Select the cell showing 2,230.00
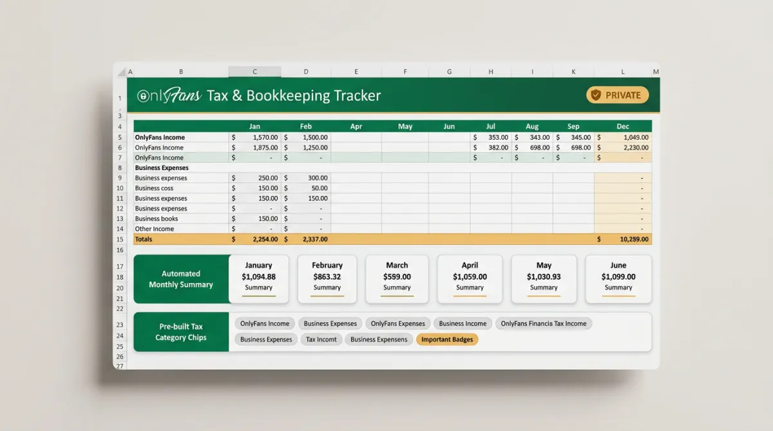 tap(623, 148)
